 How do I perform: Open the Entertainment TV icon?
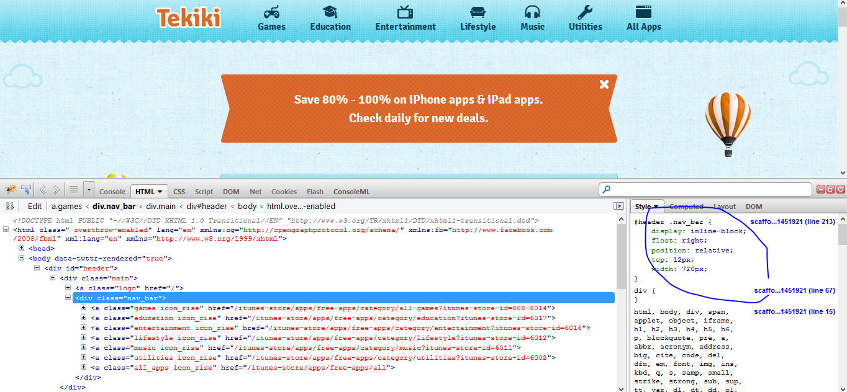click(x=405, y=12)
